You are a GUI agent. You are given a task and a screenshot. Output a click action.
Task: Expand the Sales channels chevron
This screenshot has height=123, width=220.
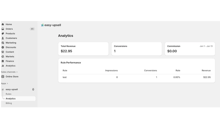[17, 72]
